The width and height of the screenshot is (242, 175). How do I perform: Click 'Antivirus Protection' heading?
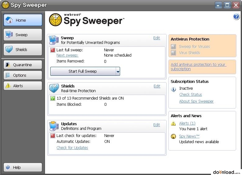tap(190, 39)
